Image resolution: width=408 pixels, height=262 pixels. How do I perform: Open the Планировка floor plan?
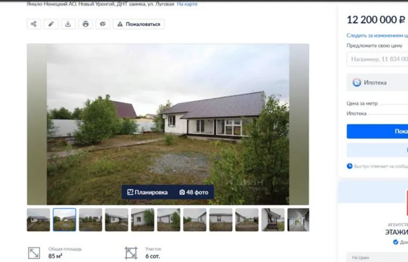pyautogui.click(x=147, y=192)
